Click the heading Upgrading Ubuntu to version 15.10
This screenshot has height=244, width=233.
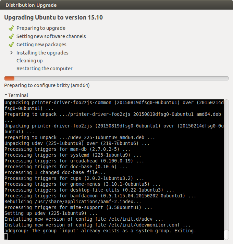tap(53, 17)
